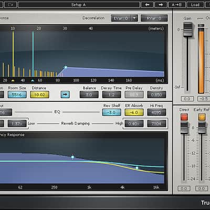Click the Distance 10.02 value
This screenshot has height=210, width=210.
[39, 94]
